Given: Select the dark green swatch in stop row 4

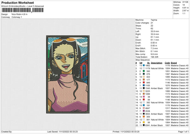Looking at the screenshot, I should coord(144,74).
